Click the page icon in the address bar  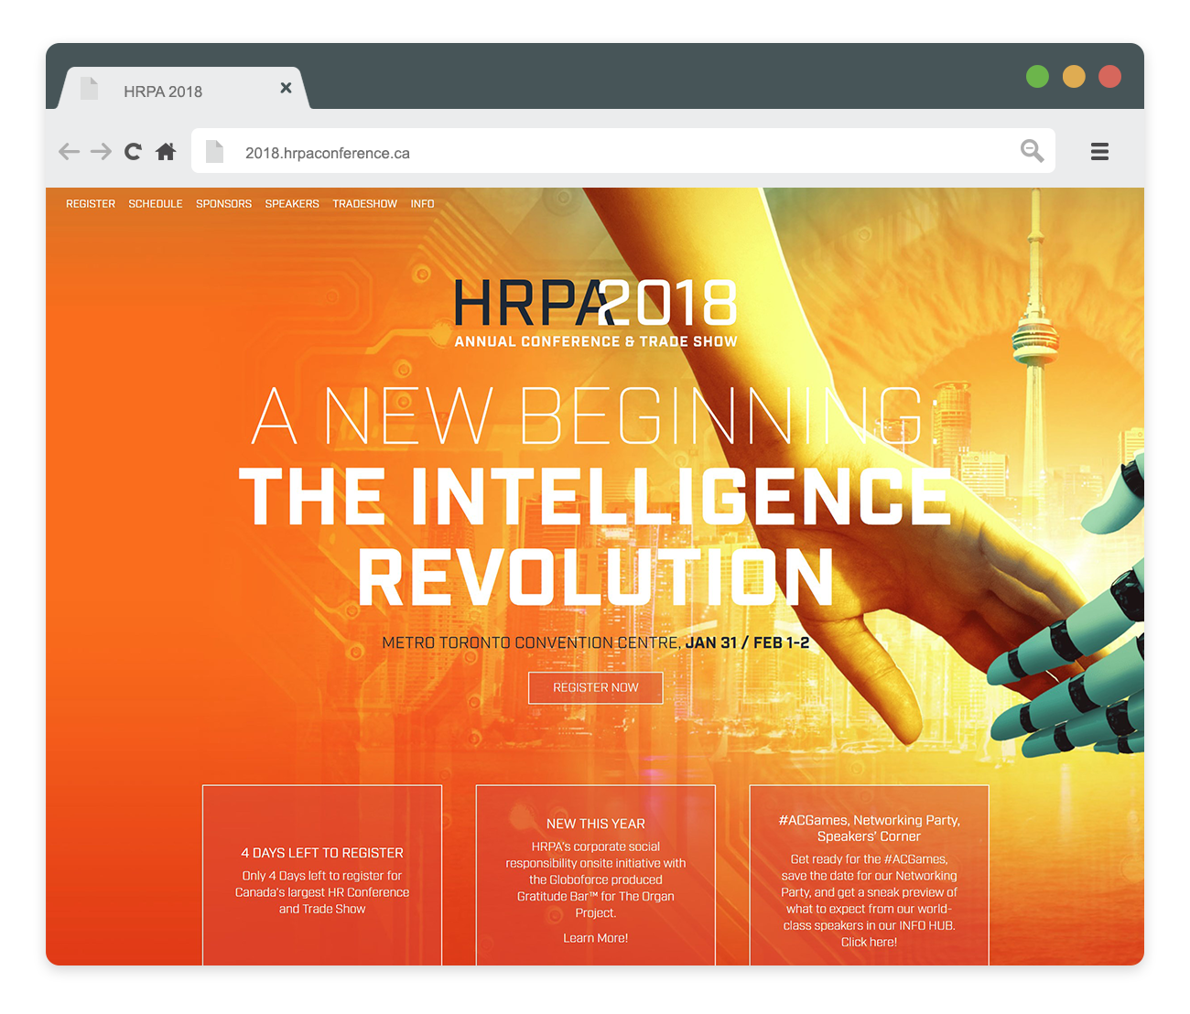click(x=214, y=151)
